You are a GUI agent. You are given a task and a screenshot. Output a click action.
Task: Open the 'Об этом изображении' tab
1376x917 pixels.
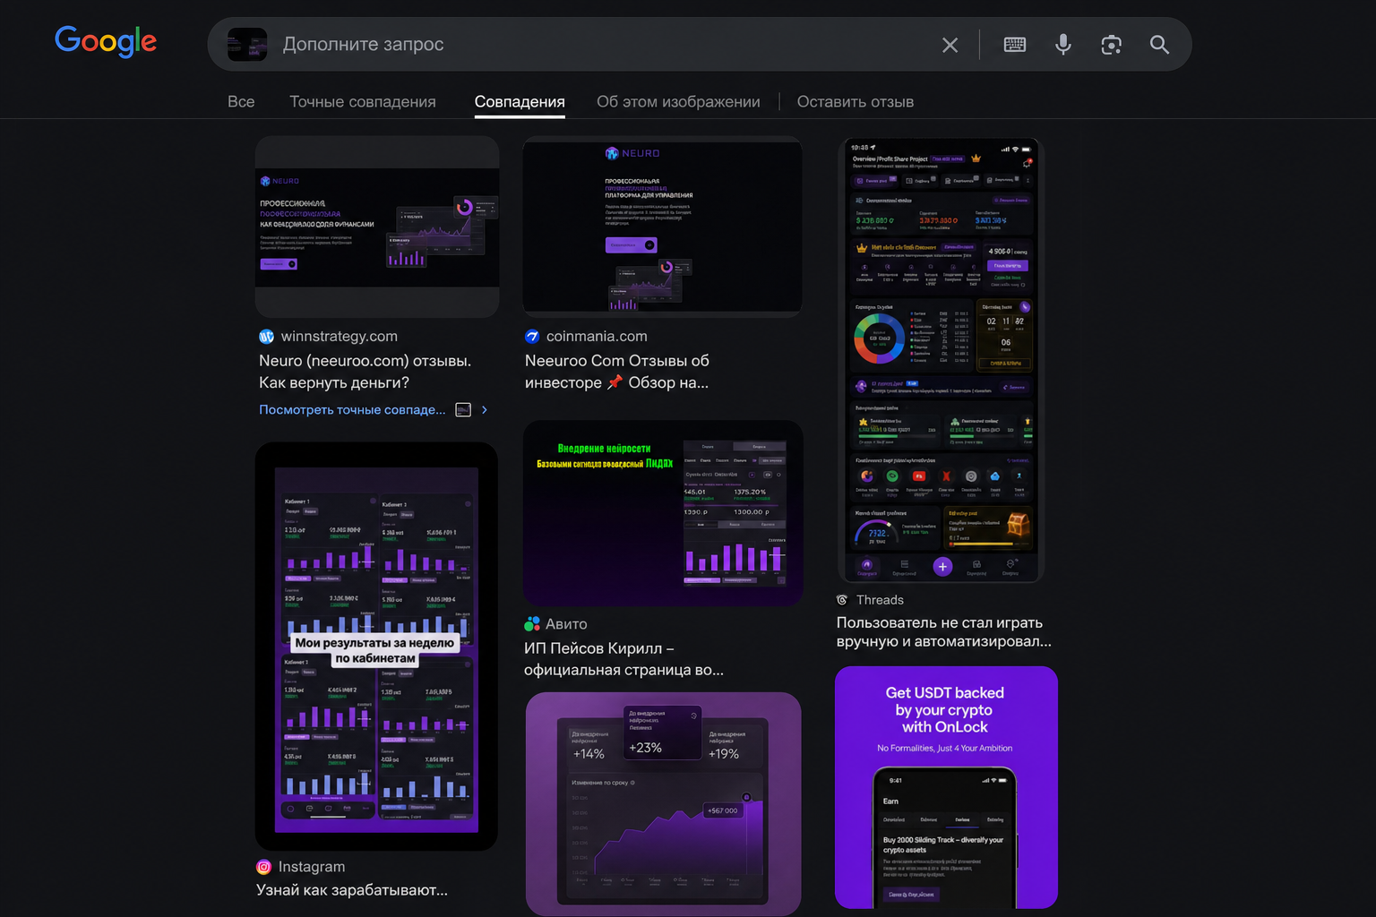pyautogui.click(x=678, y=102)
